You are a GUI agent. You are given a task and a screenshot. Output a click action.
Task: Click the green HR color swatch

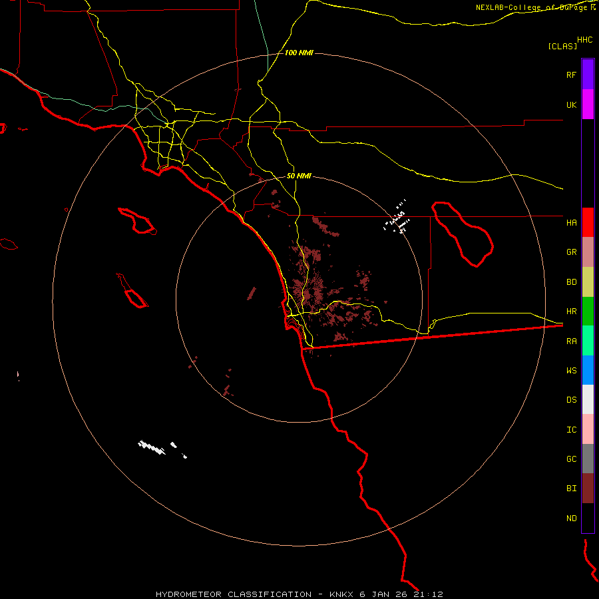[588, 311]
